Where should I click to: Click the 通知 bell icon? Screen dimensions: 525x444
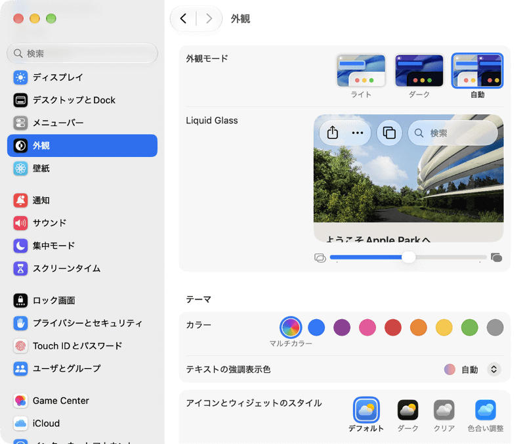point(20,200)
